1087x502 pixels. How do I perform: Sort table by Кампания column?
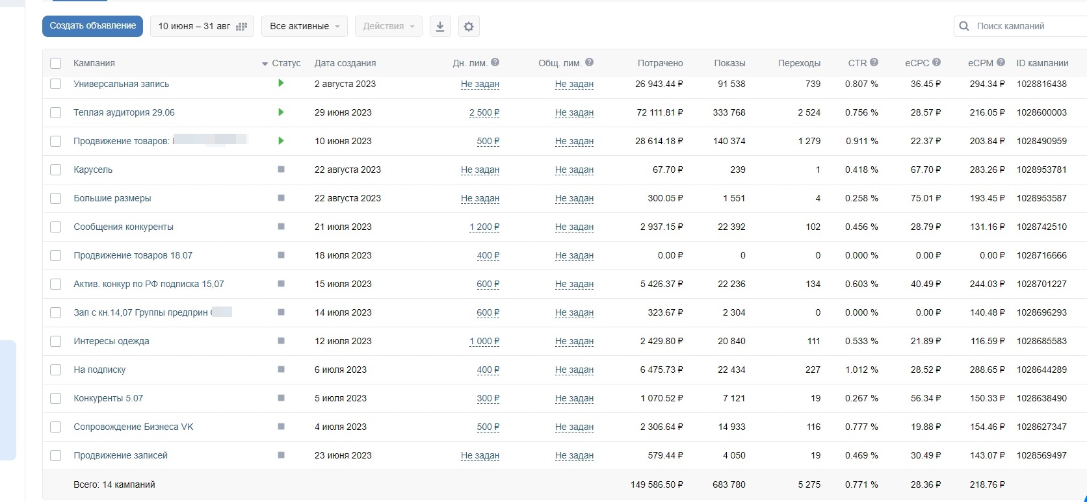(x=94, y=63)
